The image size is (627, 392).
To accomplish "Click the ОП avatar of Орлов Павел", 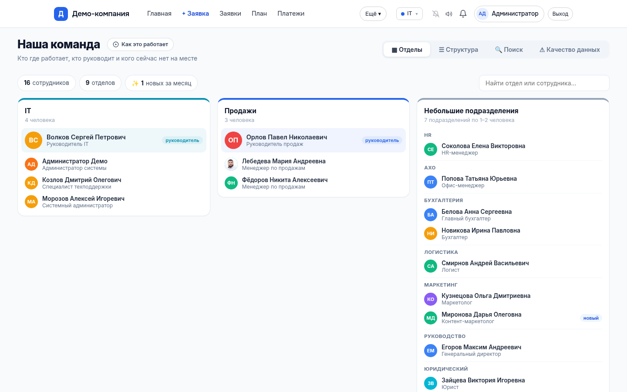I will pyautogui.click(x=233, y=140).
